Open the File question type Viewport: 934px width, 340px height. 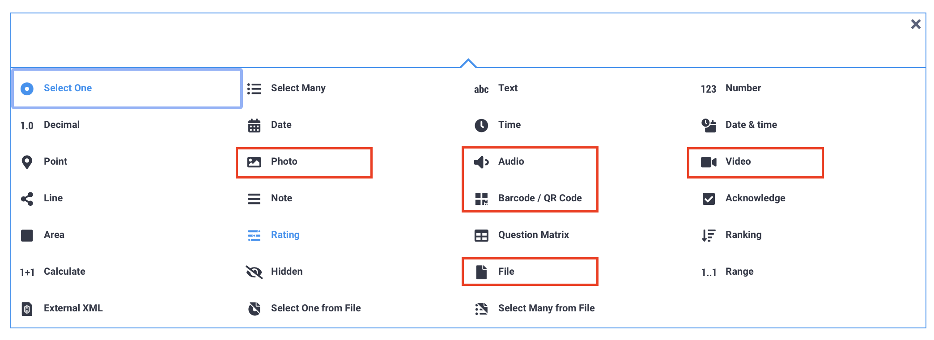[x=506, y=271]
